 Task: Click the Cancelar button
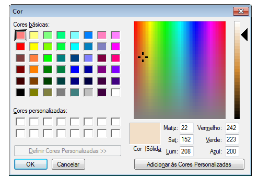[68, 164]
